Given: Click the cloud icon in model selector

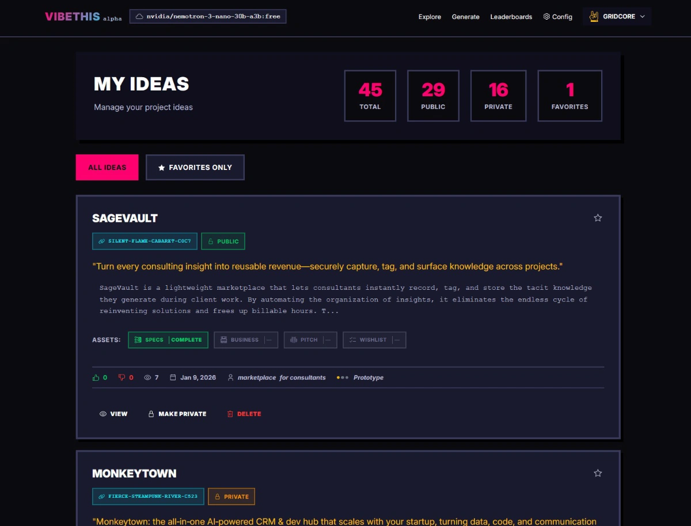Looking at the screenshot, I should click(x=139, y=17).
